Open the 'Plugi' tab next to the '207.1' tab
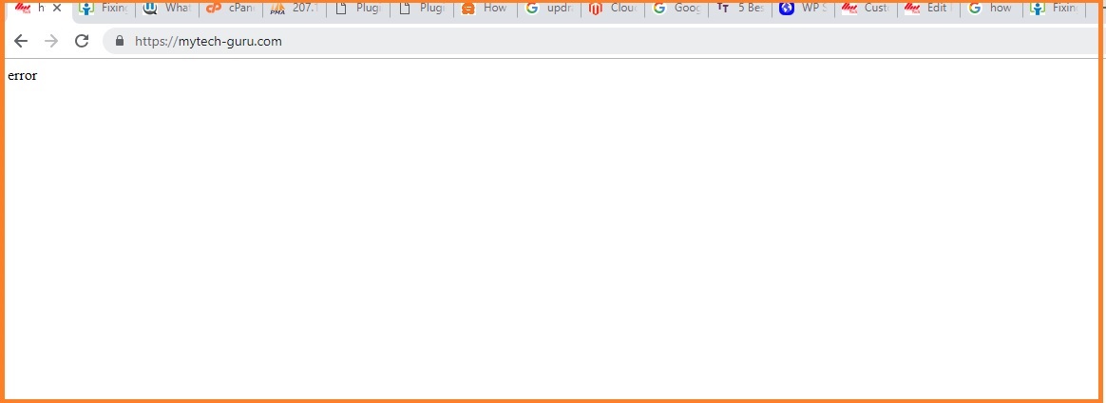 point(358,9)
